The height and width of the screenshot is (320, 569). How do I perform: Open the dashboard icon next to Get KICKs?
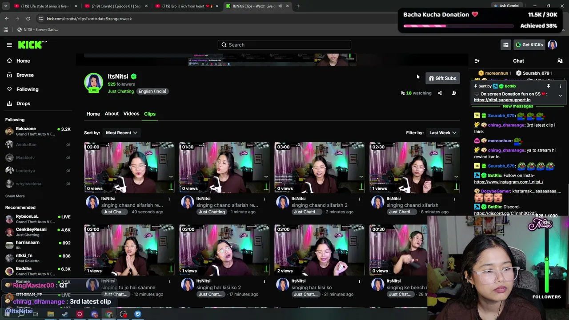click(x=506, y=44)
